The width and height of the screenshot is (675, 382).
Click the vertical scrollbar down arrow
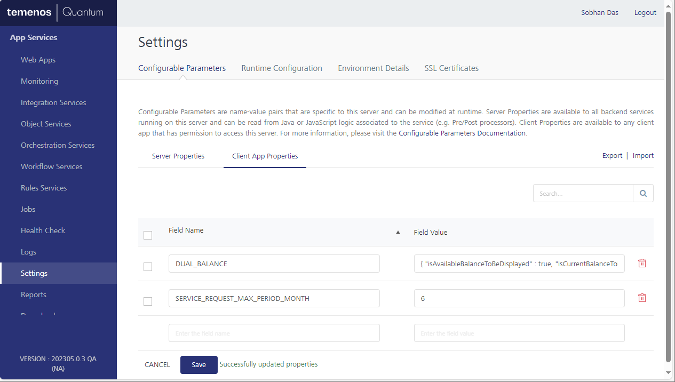[x=668, y=372]
